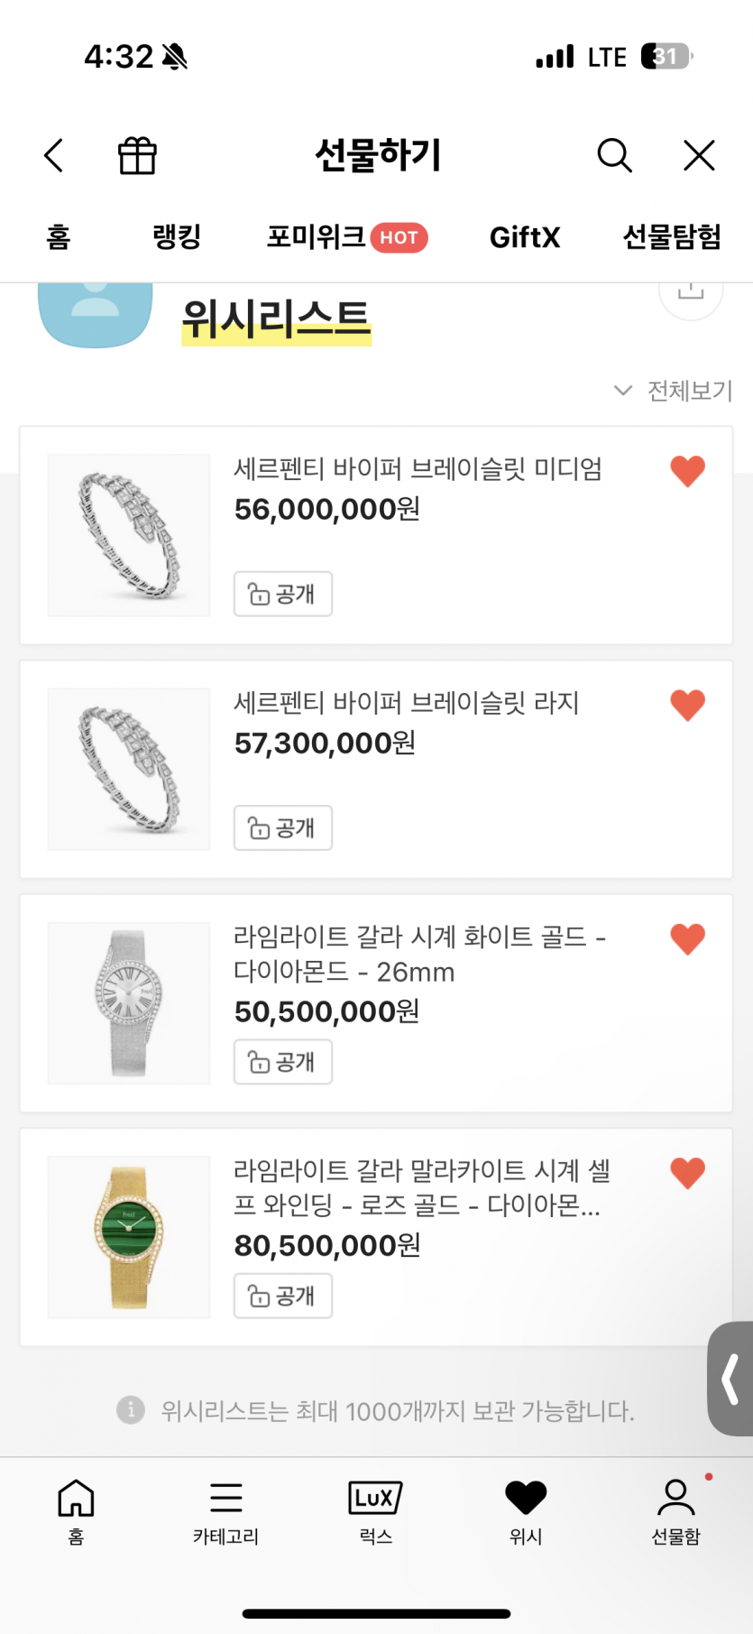The image size is (753, 1634).
Task: Open the 포미위크 HOT tab
Action: pos(346,237)
